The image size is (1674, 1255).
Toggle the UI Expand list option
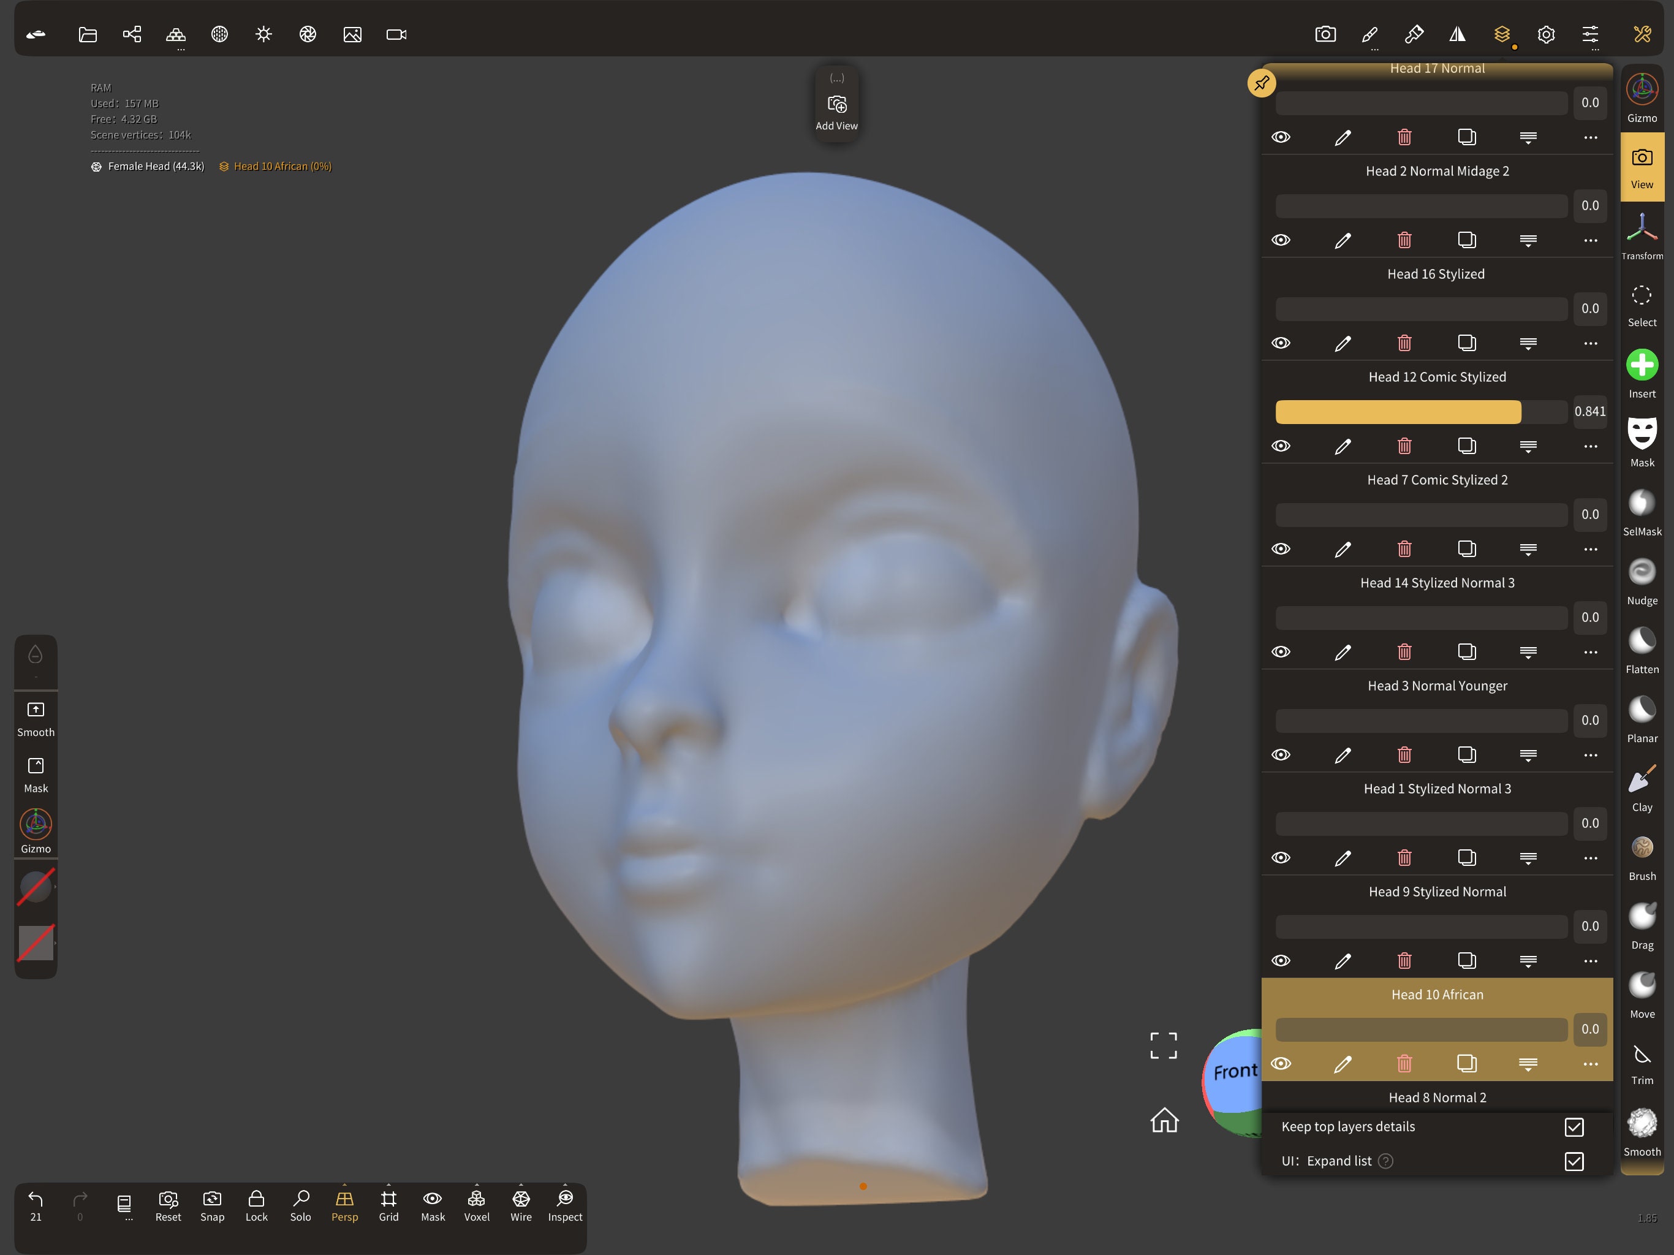(1574, 1161)
